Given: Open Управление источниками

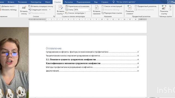Looking at the screenshot, I should click(77, 6).
